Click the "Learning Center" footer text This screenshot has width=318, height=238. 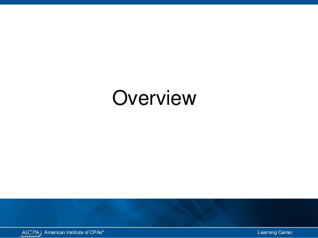275,233
